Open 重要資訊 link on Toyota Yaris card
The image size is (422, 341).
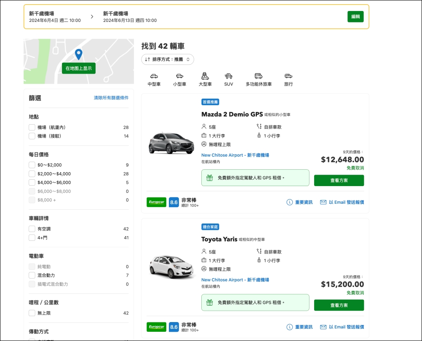pos(304,327)
